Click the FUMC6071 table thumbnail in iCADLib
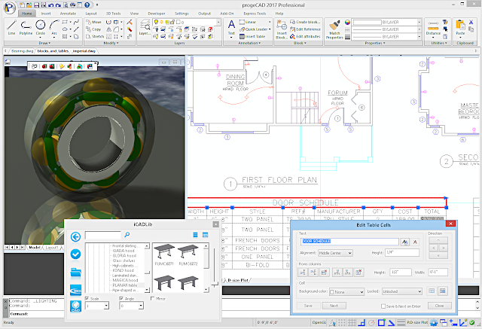The width and height of the screenshot is (482, 329). pos(164,254)
